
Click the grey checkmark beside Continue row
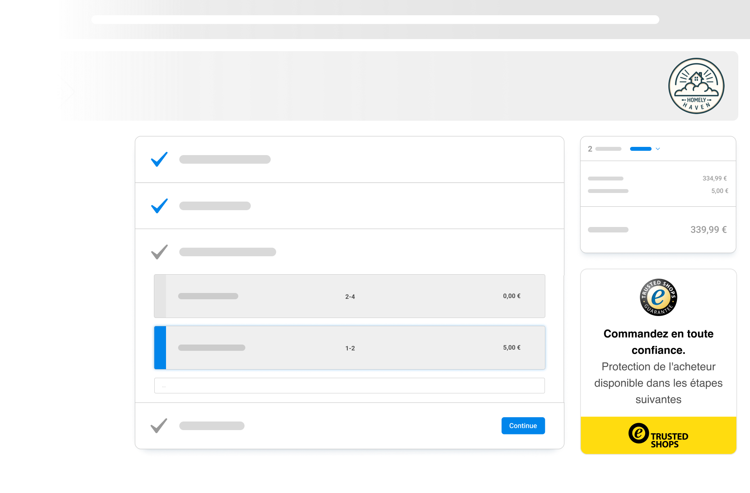(x=159, y=426)
